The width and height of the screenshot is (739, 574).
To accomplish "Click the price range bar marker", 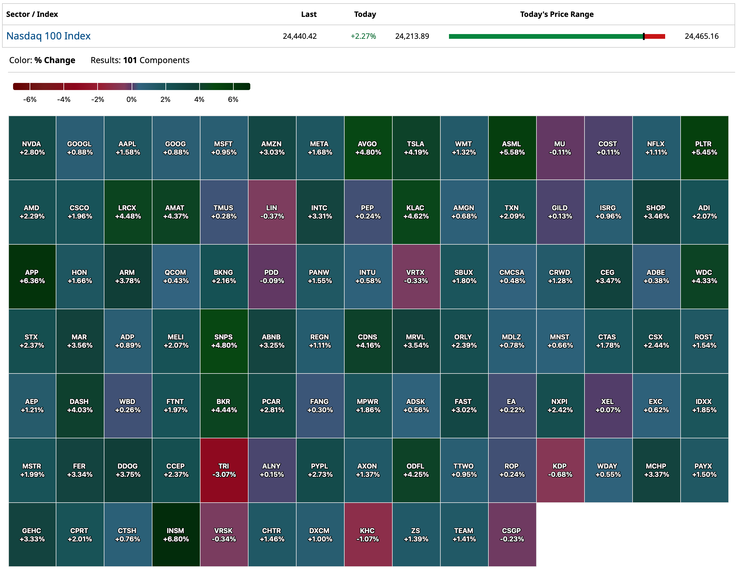I will (644, 36).
